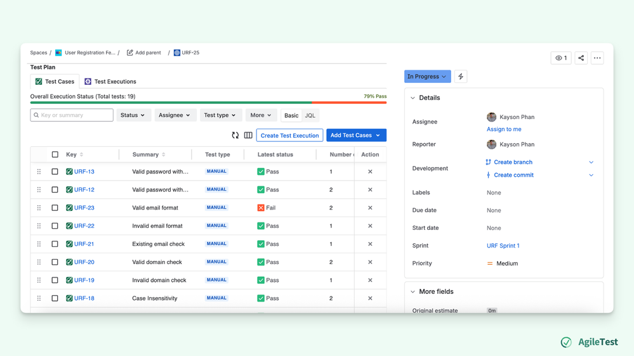Open the column configuration icon

[248, 135]
